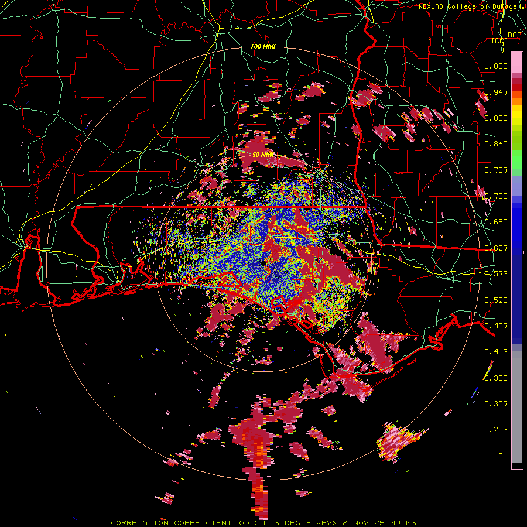
Task: Click the 0.253 scale value
Action: (x=496, y=430)
